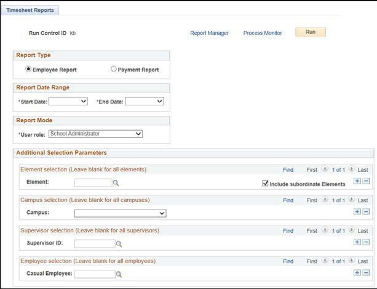377x289 pixels.
Task: Choose a campus from Campus dropdown
Action: tap(120, 213)
